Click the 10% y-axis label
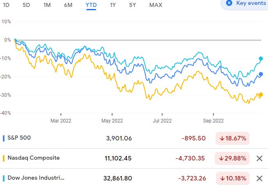 (6, 22)
